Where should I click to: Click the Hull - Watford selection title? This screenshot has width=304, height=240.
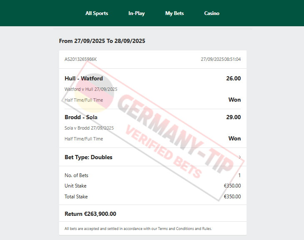(x=84, y=78)
